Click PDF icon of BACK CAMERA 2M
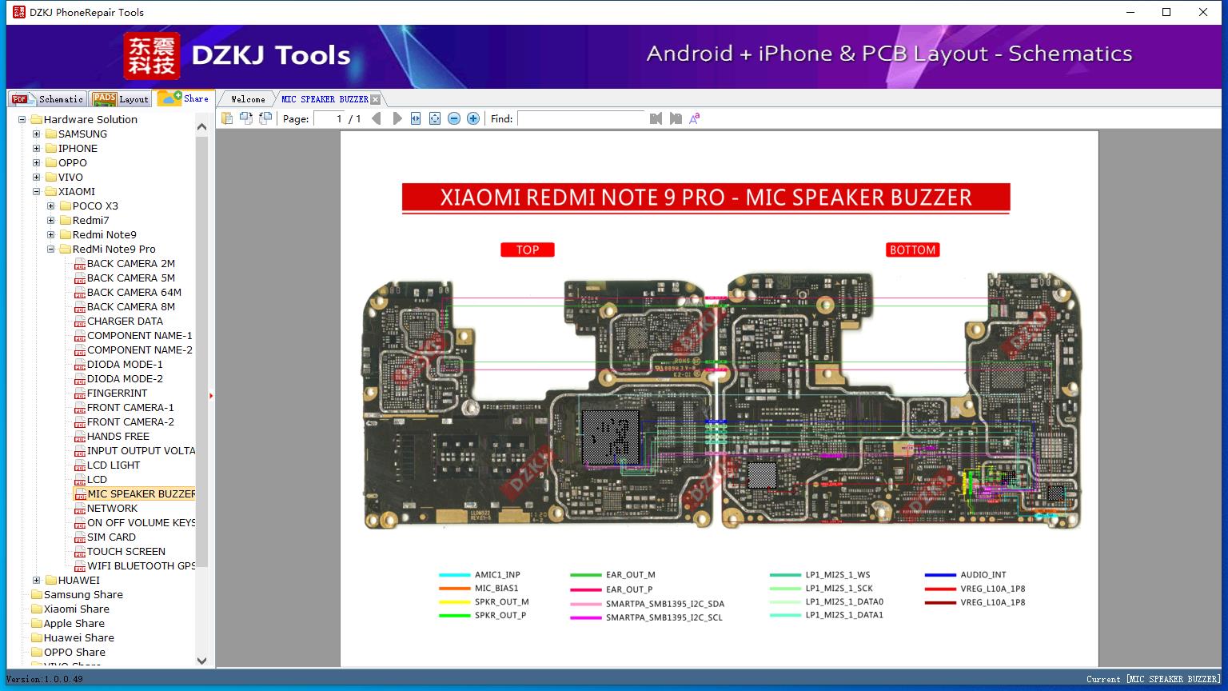1228x691 pixels. click(x=79, y=264)
